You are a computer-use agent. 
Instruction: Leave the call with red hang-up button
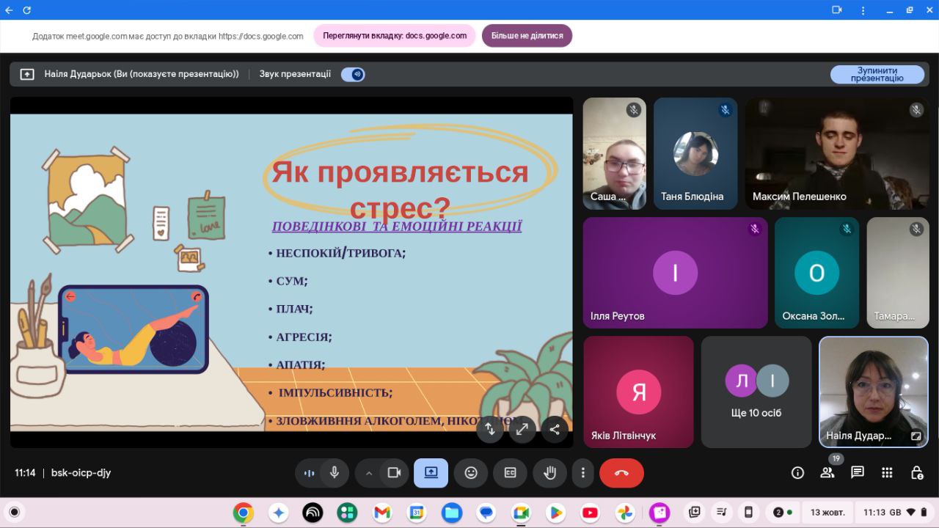click(x=621, y=473)
